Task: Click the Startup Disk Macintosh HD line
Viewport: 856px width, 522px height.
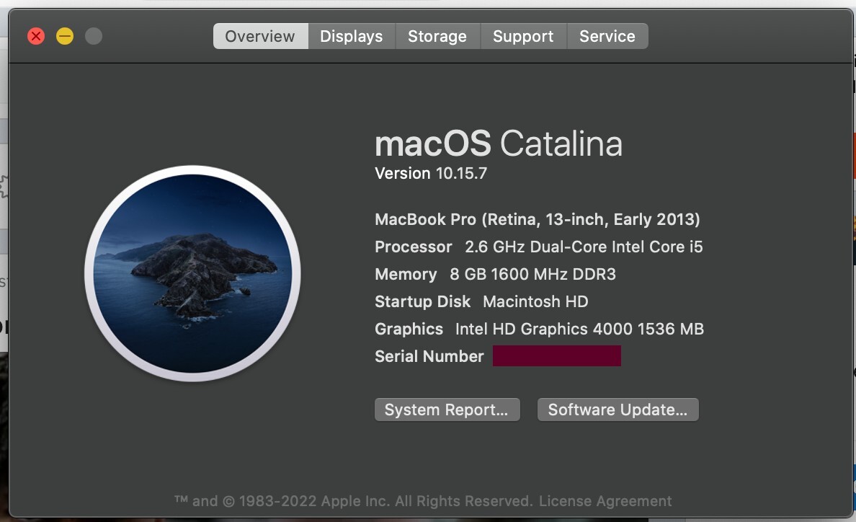Action: pos(481,301)
